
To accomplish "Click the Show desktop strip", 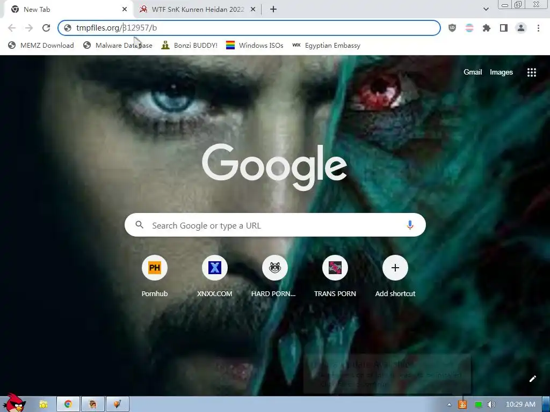I will click(546, 404).
